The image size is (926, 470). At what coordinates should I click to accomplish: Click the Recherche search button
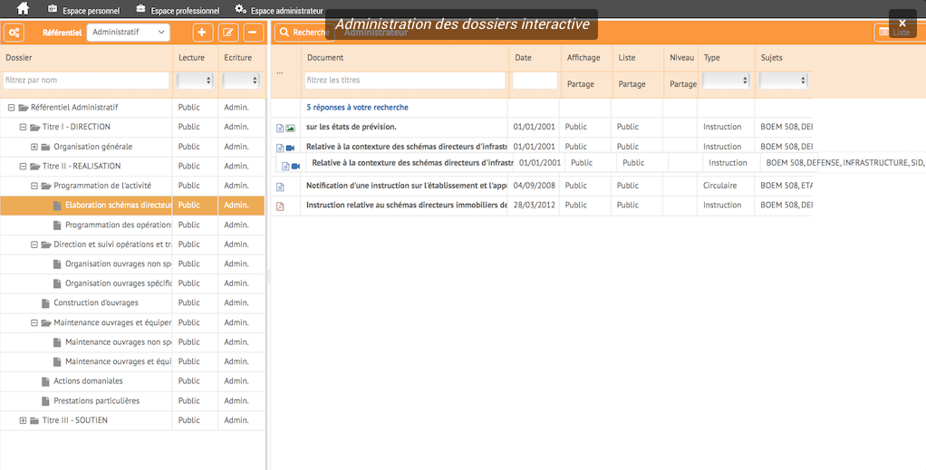coord(303,33)
